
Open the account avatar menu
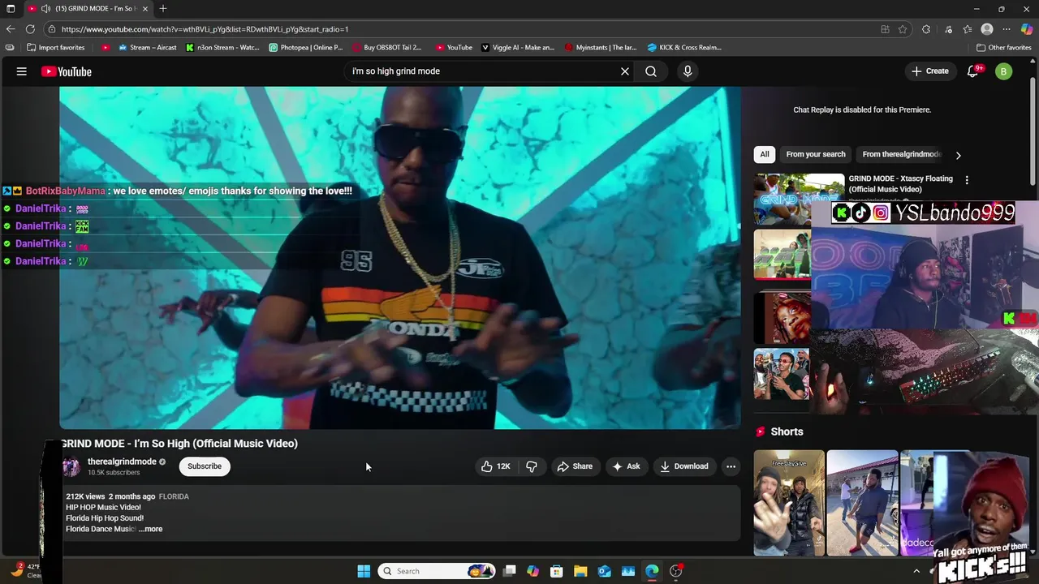pyautogui.click(x=1004, y=71)
